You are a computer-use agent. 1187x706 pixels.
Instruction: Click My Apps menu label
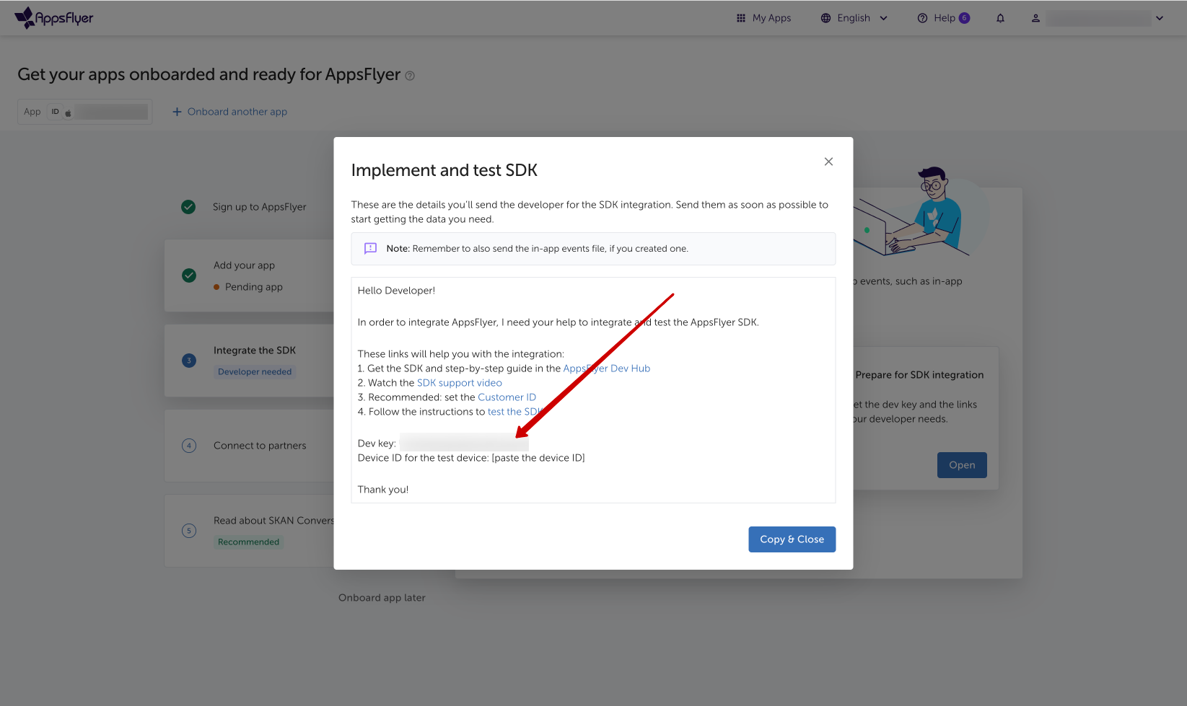(771, 18)
